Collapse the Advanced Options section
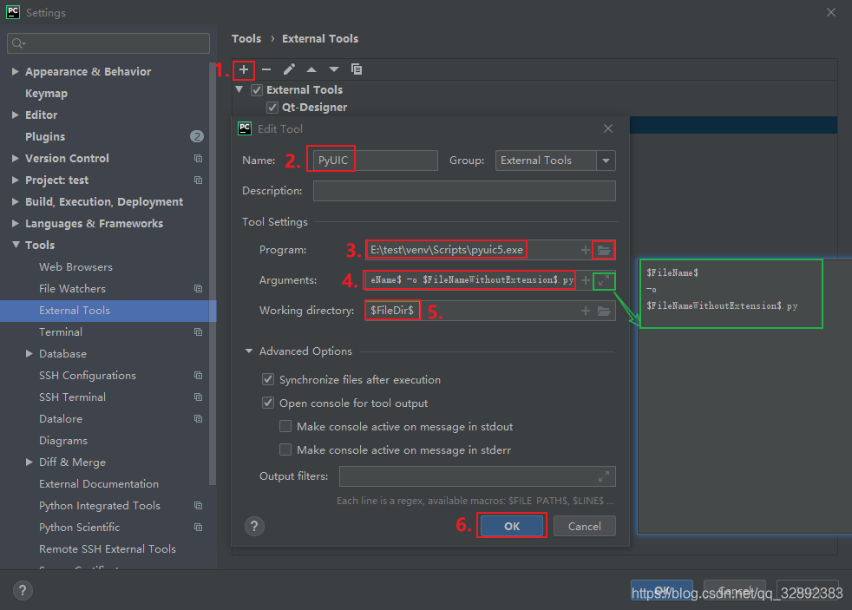Viewport: 852px width, 610px height. pyautogui.click(x=250, y=351)
